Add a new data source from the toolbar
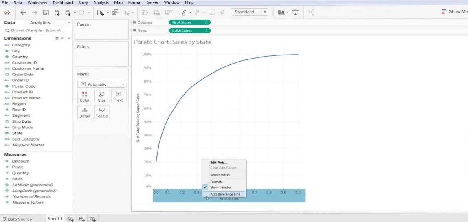 [57, 13]
